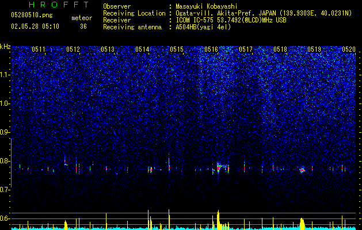Image resolution: width=362 pixels, height=230 pixels.
Task: Click the 0518 time marker
Action: point(280,49)
